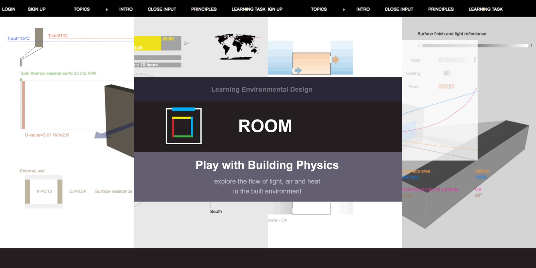This screenshot has width=536, height=268.
Task: Open the right TOPICS menu
Action: (319, 9)
